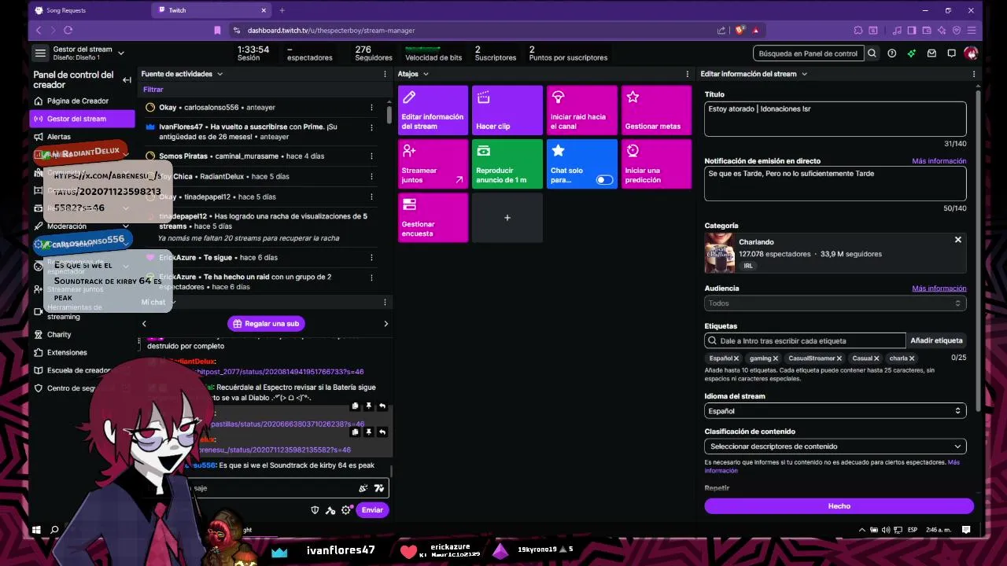Open the Streamear juntos shortcut tile

point(433,164)
